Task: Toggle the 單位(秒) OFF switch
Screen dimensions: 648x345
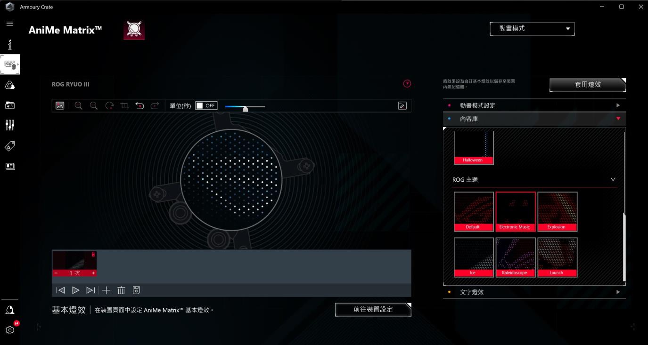Action: [206, 105]
